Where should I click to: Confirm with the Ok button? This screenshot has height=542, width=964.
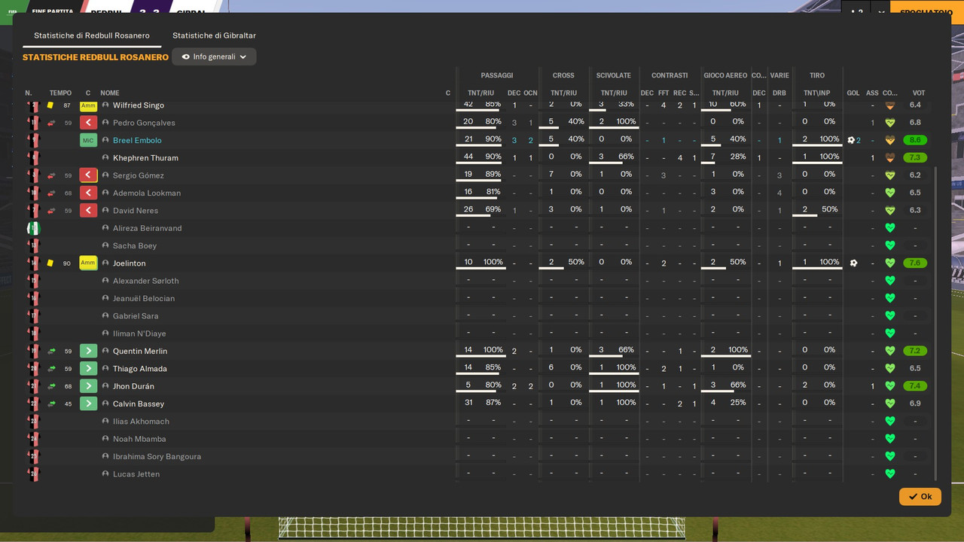pyautogui.click(x=920, y=497)
